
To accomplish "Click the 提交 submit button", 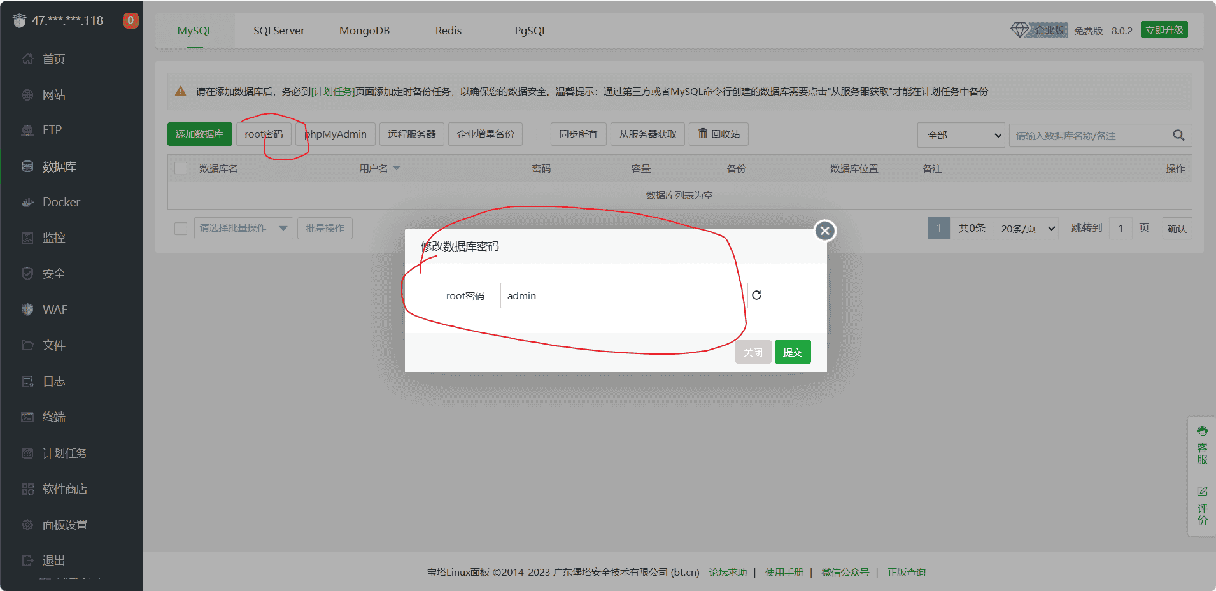I will click(792, 352).
